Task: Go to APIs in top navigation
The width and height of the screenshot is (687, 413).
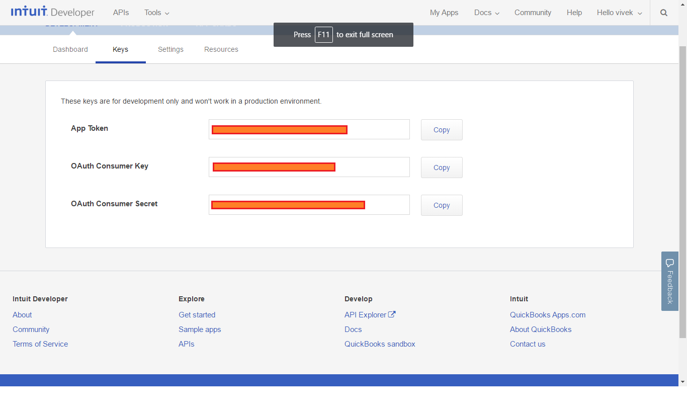Action: [121, 13]
